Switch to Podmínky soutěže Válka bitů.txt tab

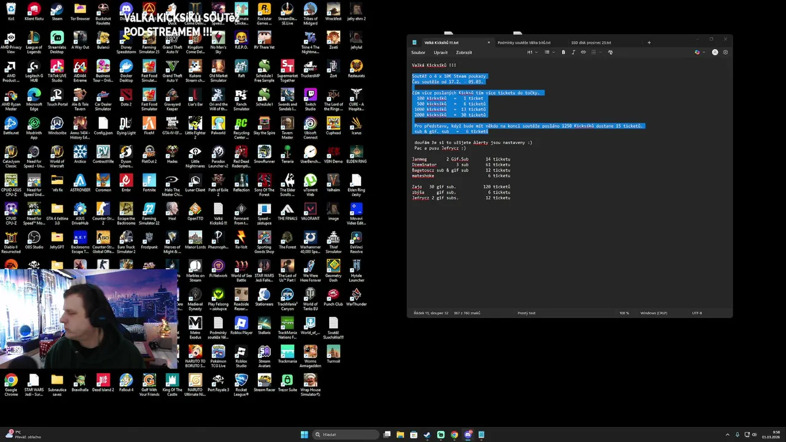tap(524, 42)
